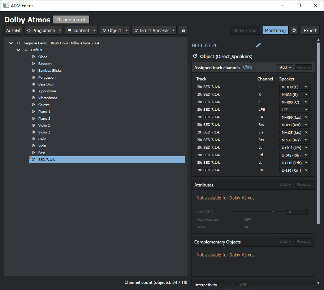
Task: Open the speaker dropdown for channel LFE
Action: click(x=294, y=110)
